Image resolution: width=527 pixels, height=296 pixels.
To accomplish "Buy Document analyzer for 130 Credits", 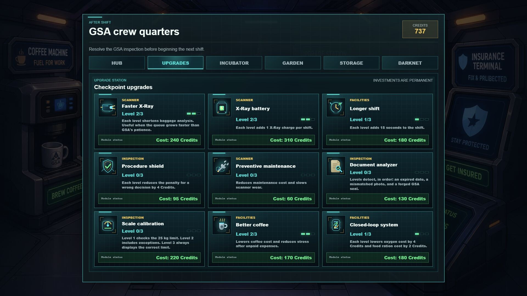I will pyautogui.click(x=377, y=199).
